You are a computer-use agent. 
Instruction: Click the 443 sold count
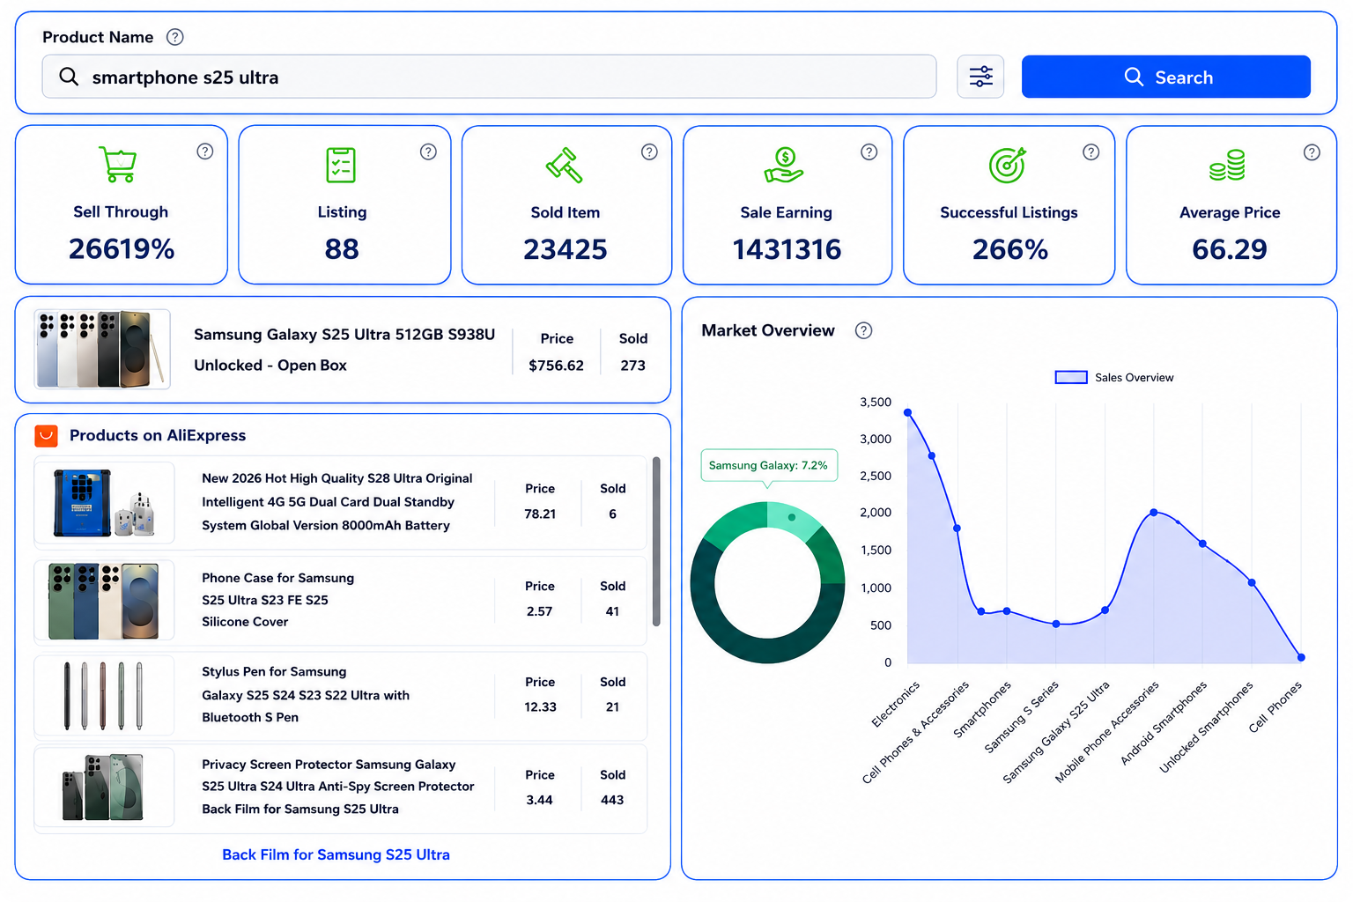tap(612, 800)
